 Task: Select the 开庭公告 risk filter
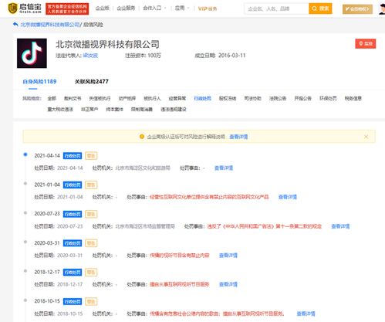(x=303, y=98)
